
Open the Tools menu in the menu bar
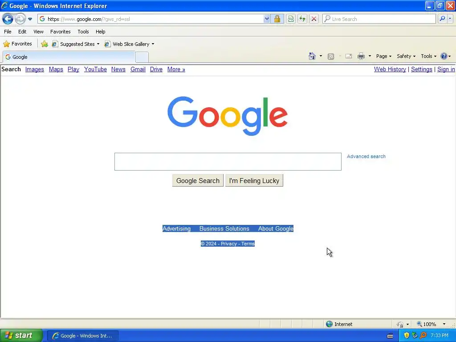point(83,32)
